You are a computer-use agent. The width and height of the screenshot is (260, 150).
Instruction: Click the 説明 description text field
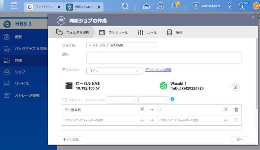point(164,58)
